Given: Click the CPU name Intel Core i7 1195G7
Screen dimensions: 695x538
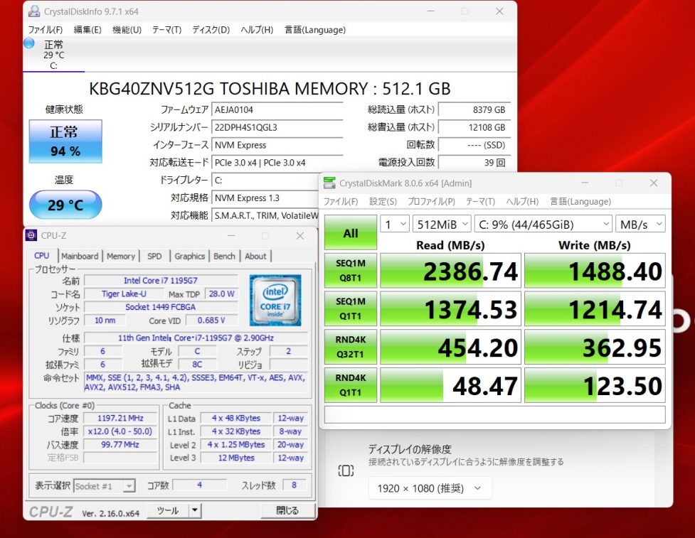Looking at the screenshot, I should (x=161, y=281).
